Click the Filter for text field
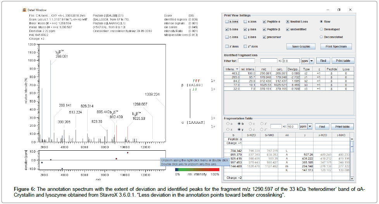379x204 pixels. (246, 61)
